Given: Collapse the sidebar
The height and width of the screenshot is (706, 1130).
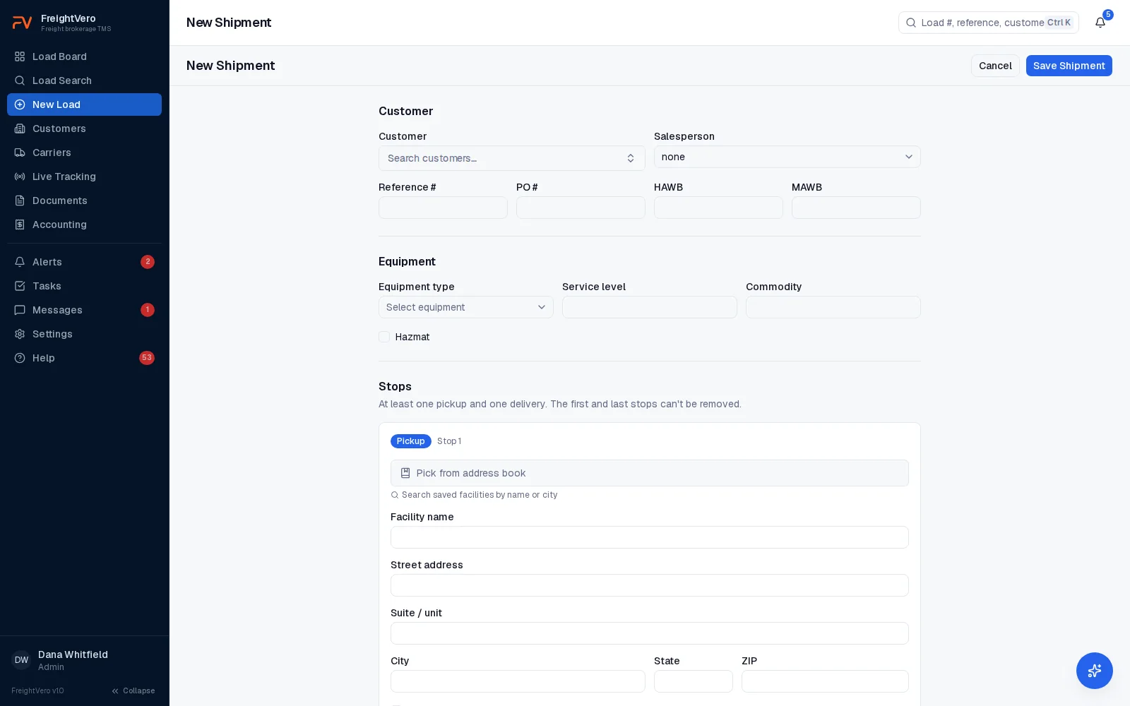Looking at the screenshot, I should click(x=133, y=690).
